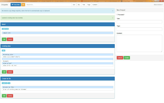This screenshot has width=164, height=103.
Task: Show only Favourites snippets
Action: pos(16,5)
